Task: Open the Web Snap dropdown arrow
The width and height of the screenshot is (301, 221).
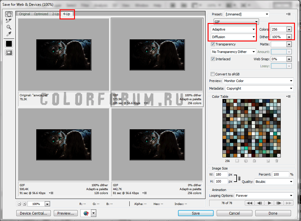Action: coord(289,59)
